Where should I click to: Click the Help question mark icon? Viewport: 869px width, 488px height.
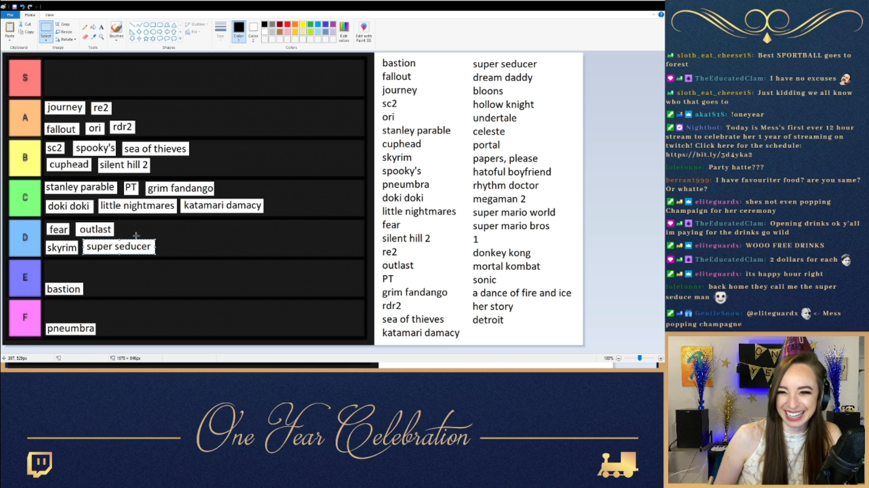[661, 14]
